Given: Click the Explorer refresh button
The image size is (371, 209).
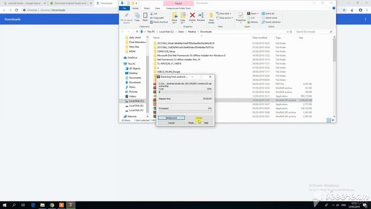Looking at the screenshot, I should [x=291, y=32].
